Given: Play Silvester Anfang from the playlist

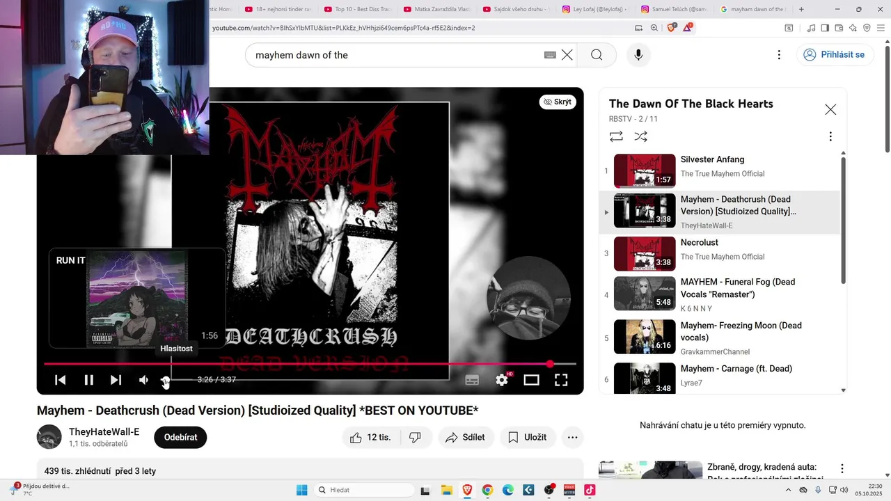Looking at the screenshot, I should 720,170.
